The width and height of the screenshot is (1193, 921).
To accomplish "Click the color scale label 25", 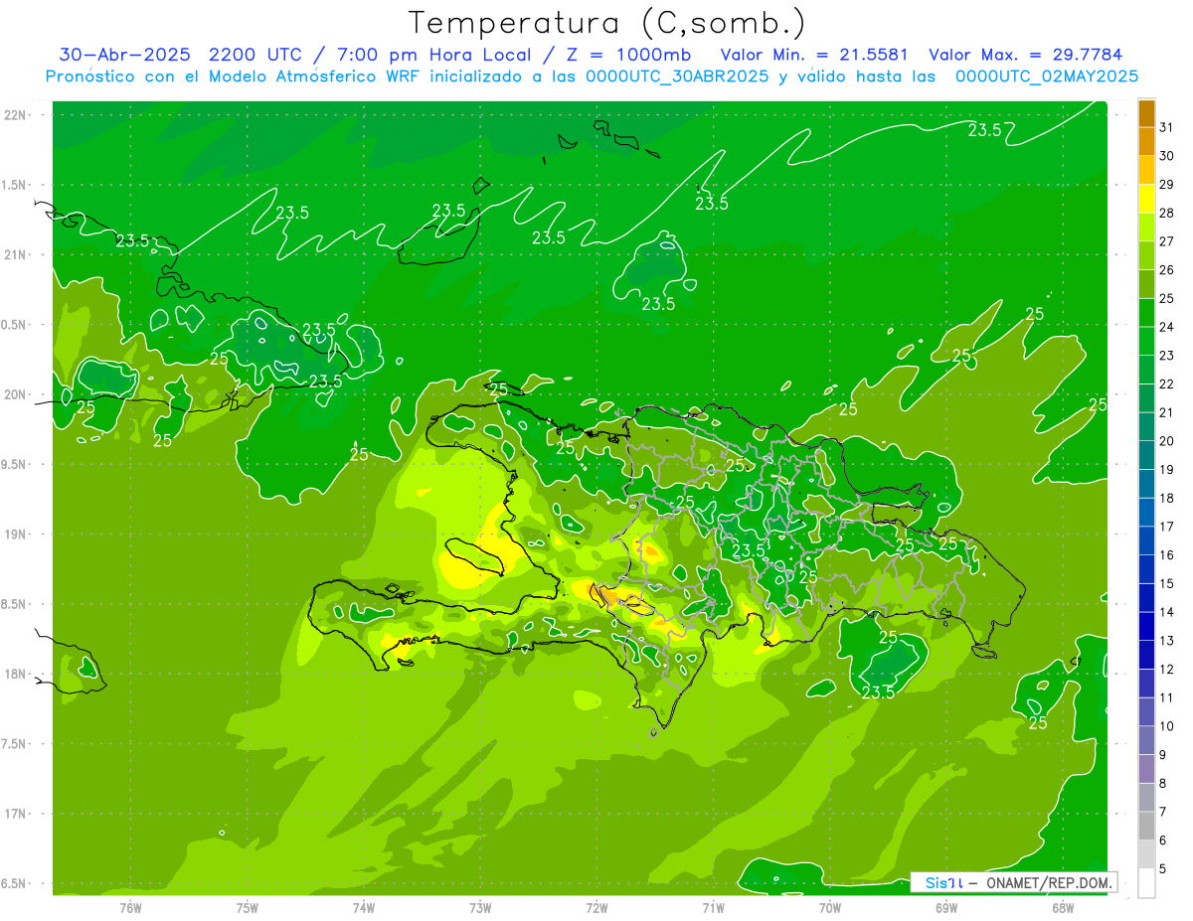I will [1167, 298].
